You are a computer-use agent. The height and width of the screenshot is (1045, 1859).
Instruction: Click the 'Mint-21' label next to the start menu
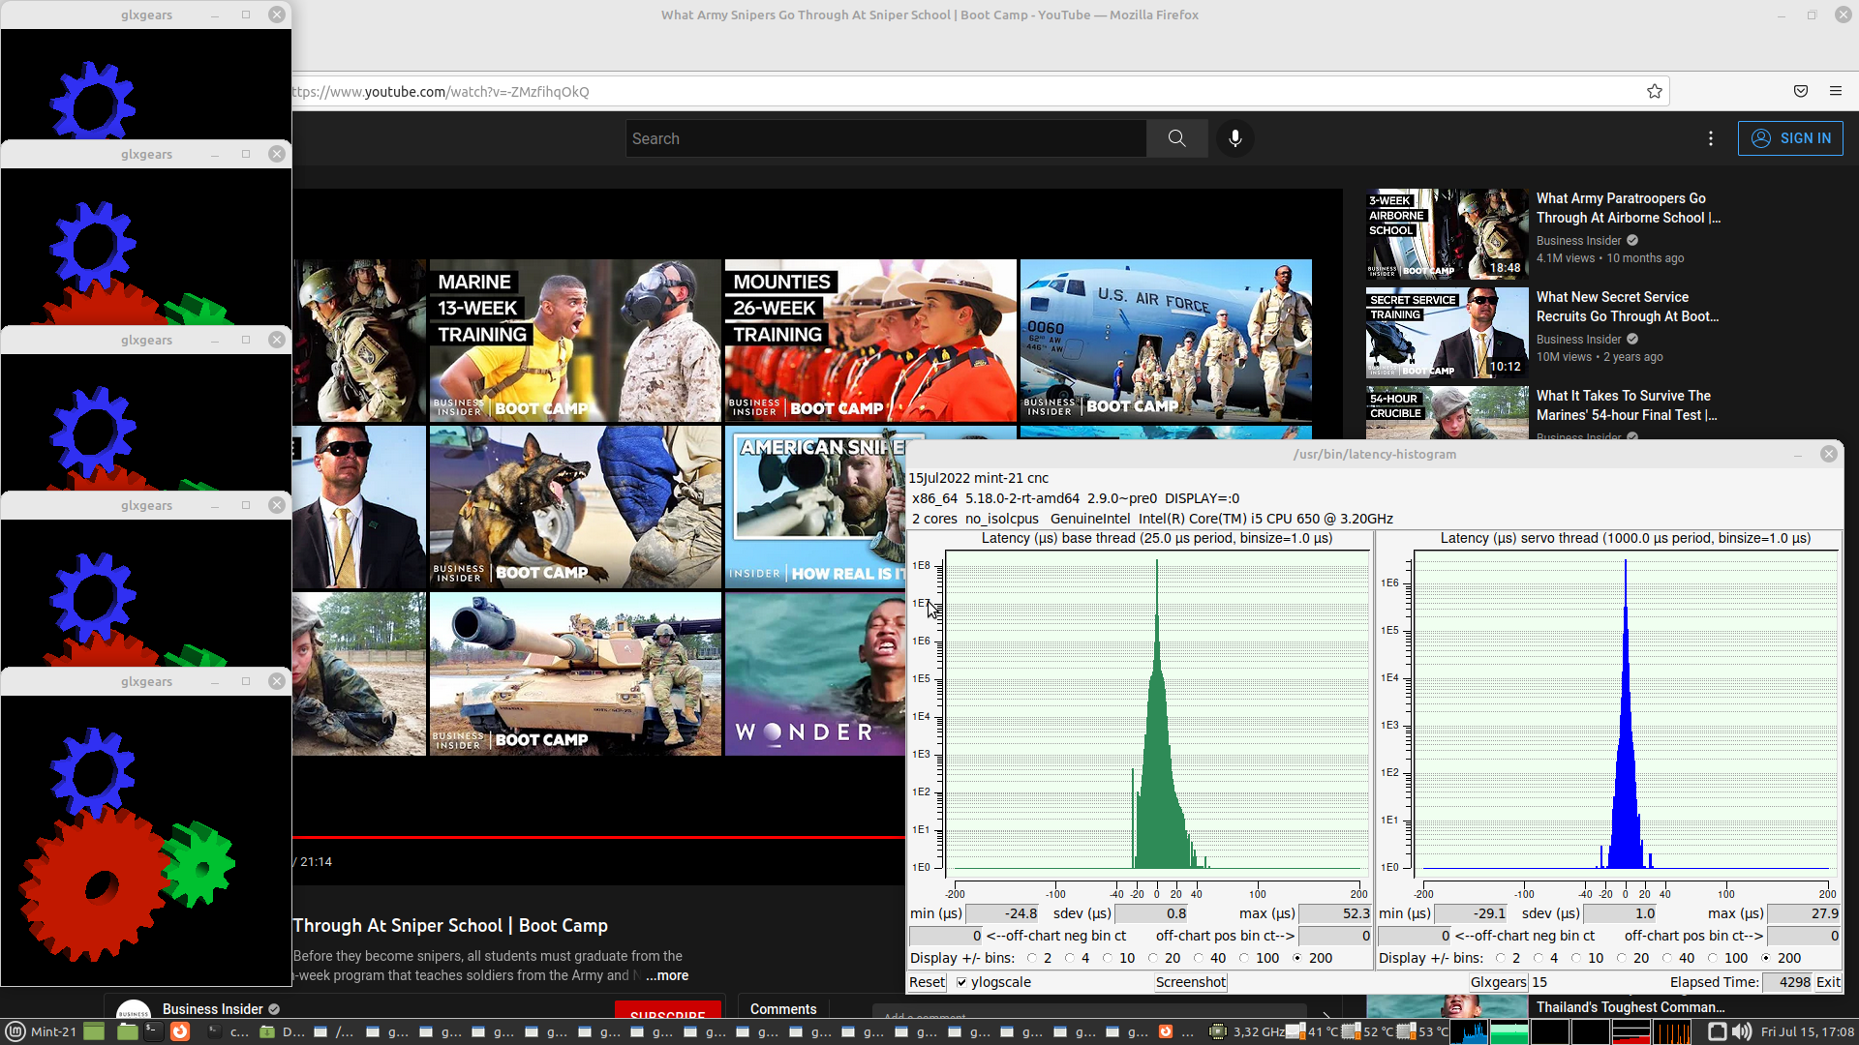(x=53, y=1031)
